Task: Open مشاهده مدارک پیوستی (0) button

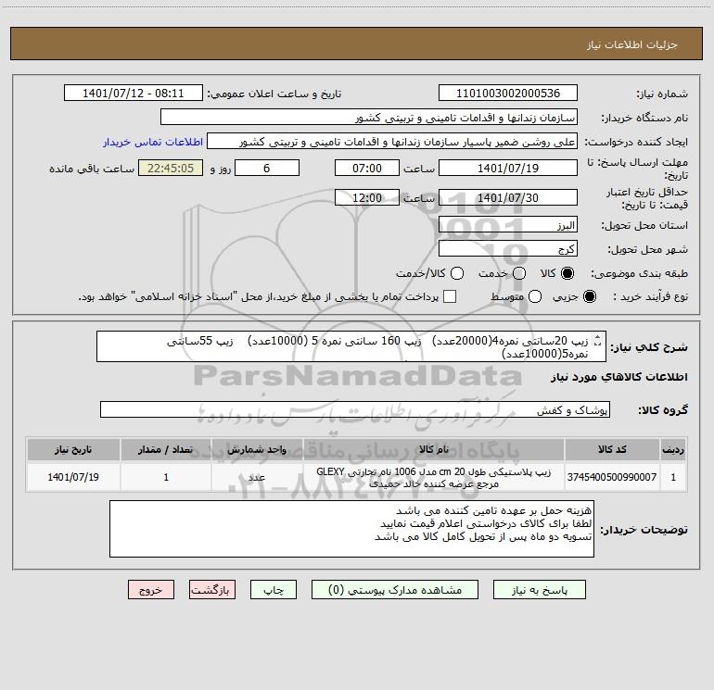Action: click(x=395, y=590)
